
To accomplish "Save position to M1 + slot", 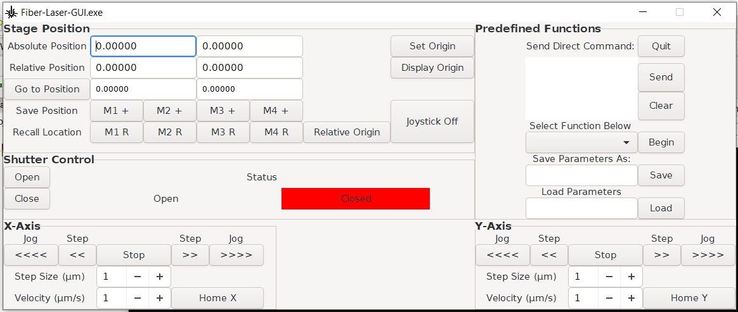I will click(116, 111).
